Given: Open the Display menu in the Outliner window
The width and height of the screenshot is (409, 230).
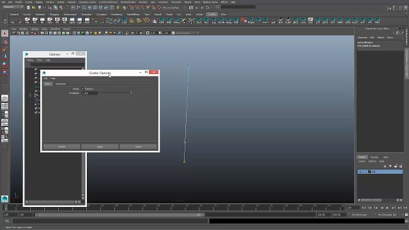Looking at the screenshot, I should [30, 60].
